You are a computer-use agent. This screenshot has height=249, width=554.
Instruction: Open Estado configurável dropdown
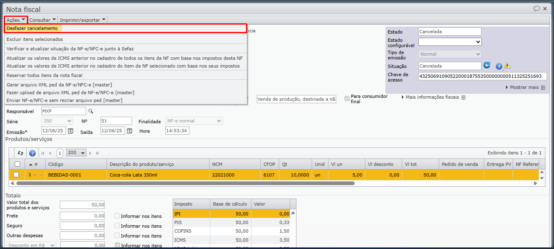[x=450, y=42]
